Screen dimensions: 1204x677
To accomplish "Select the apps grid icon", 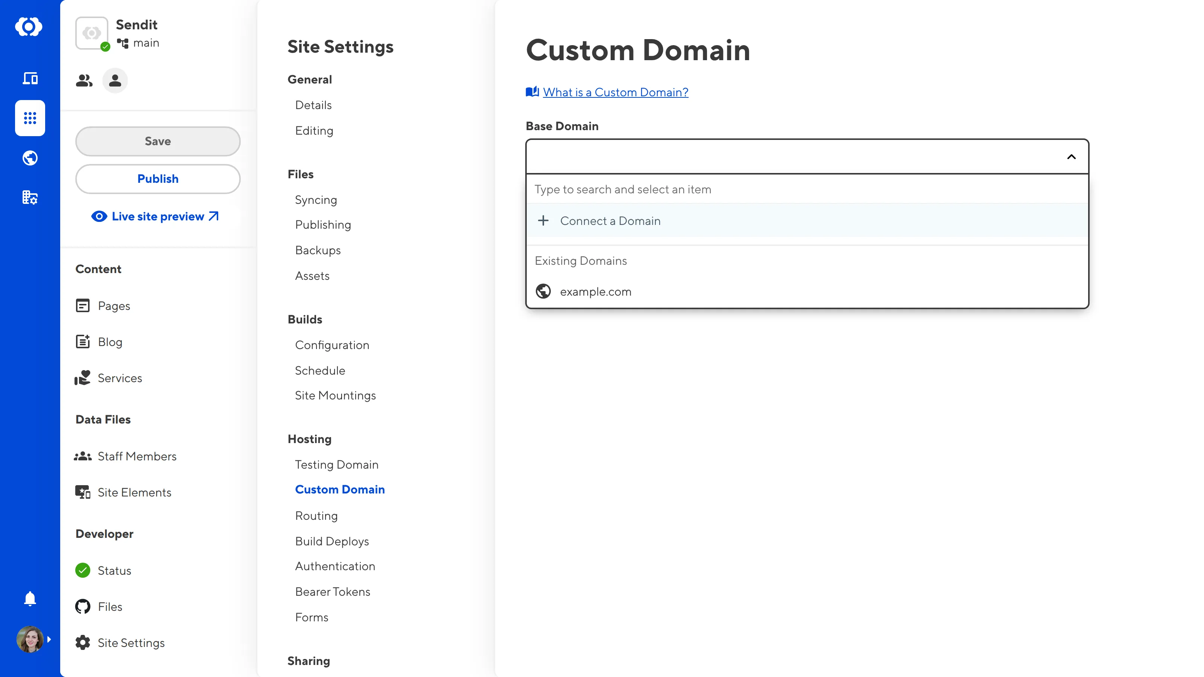I will 30,118.
